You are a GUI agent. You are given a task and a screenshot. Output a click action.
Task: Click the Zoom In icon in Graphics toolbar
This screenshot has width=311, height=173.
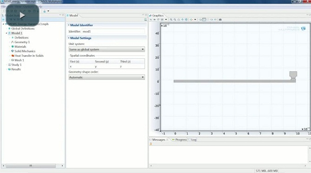[x=171, y=19]
